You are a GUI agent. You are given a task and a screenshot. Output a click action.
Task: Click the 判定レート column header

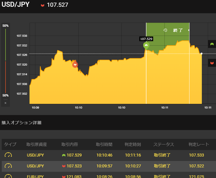tap(199, 144)
